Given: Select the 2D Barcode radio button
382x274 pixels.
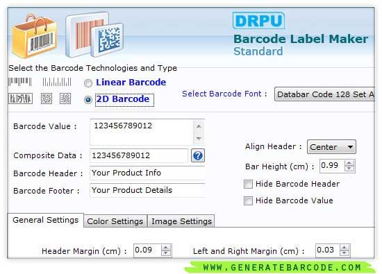Looking at the screenshot, I should point(88,99).
